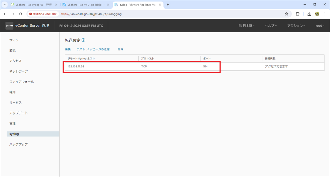Go forward in browser history

13,14
